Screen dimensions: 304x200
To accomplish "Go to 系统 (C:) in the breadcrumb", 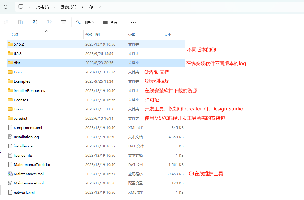I will click(x=69, y=7).
